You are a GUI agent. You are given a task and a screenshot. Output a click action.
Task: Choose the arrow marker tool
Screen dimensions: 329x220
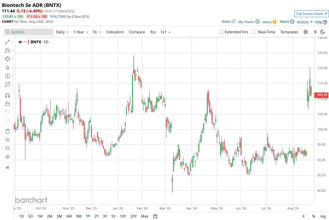[x=7, y=67]
